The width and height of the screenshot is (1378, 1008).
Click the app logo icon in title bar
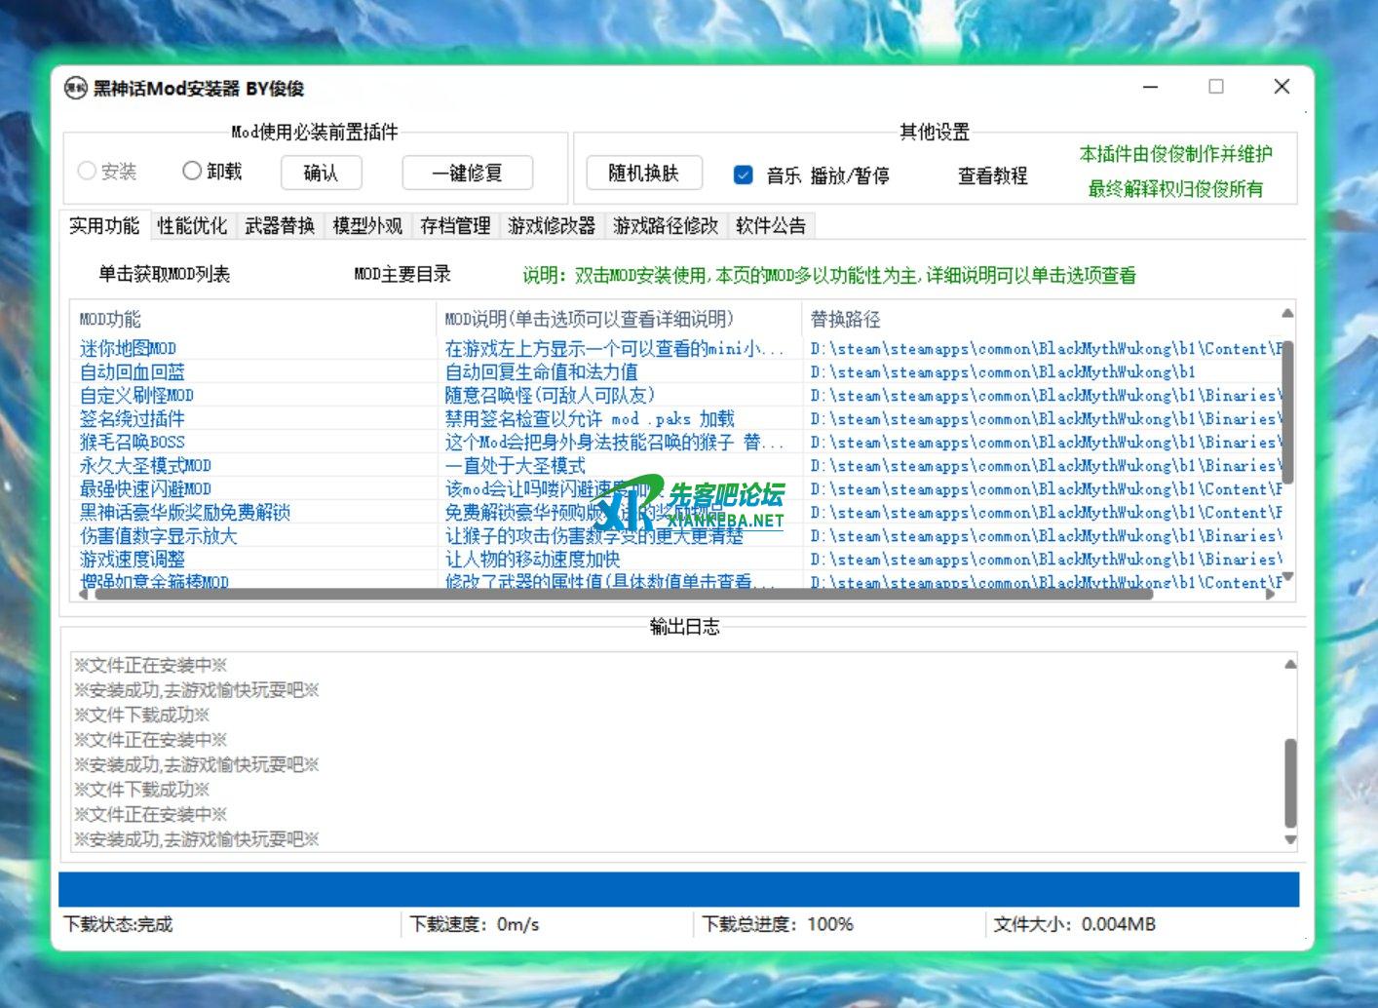point(76,89)
